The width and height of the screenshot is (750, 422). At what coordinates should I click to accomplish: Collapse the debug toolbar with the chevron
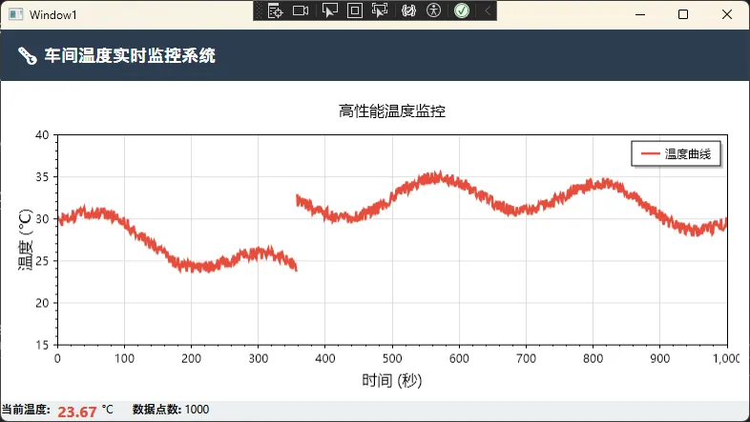488,10
